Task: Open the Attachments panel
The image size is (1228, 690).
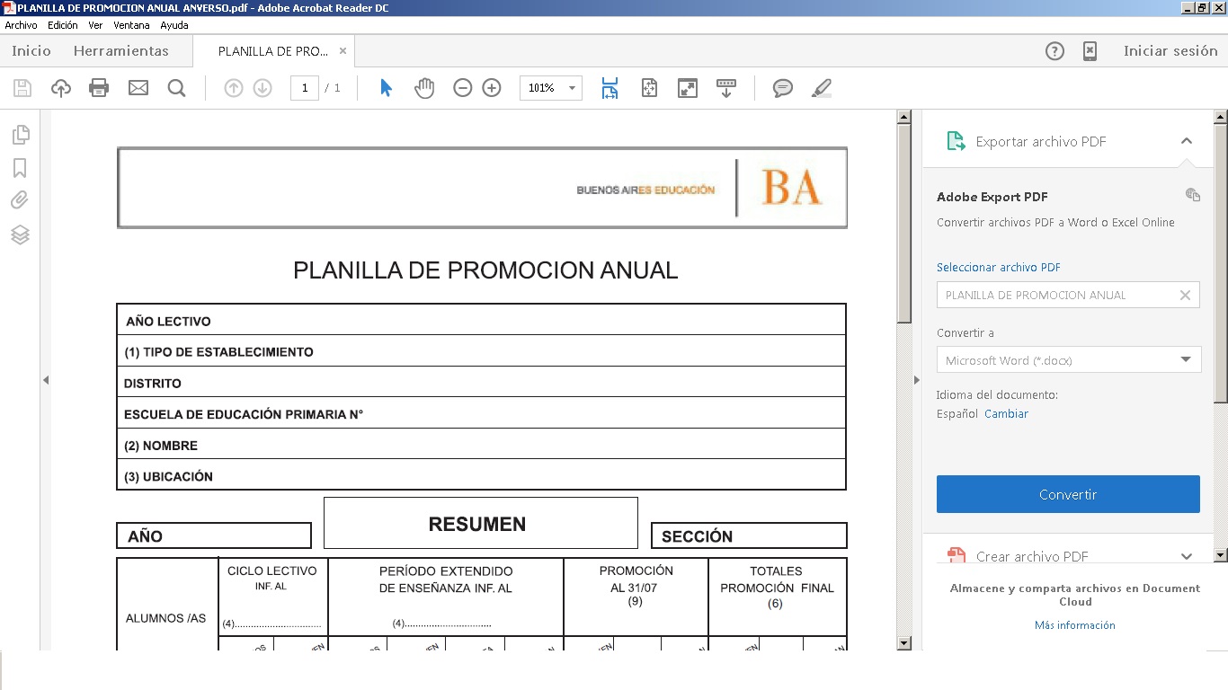Action: tap(21, 200)
